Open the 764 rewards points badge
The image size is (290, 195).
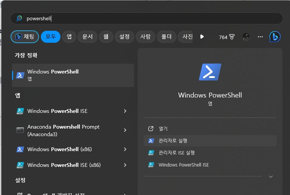click(227, 37)
